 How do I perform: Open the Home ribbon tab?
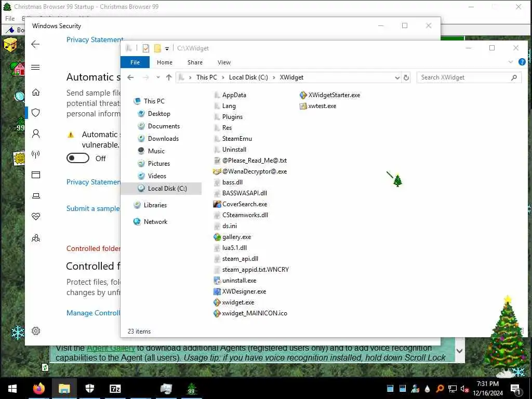(165, 62)
